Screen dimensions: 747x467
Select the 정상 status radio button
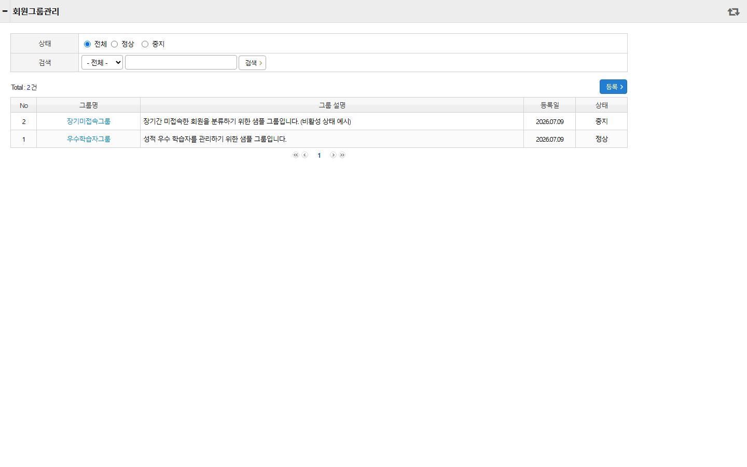coord(114,44)
